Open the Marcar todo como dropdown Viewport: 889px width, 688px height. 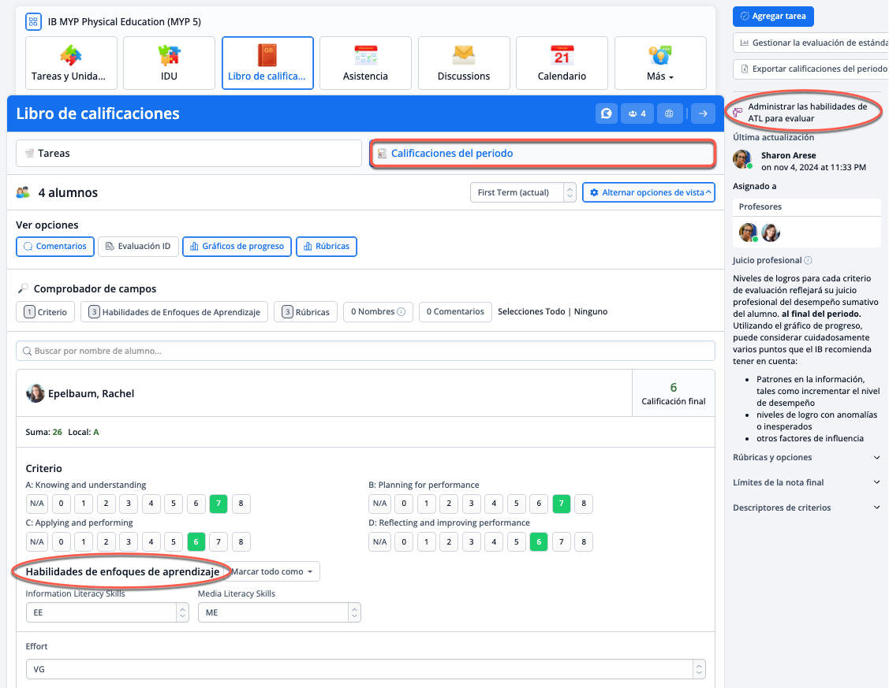coord(272,571)
